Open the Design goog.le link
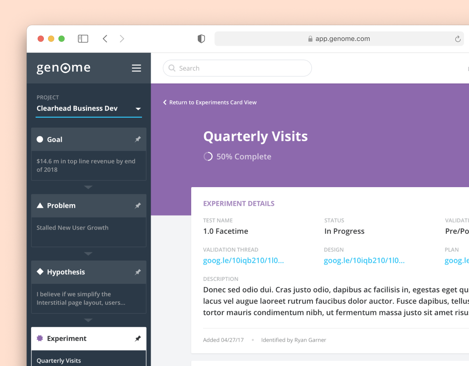This screenshot has width=469, height=366. (x=364, y=261)
